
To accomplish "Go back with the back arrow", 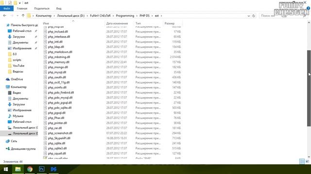I will (x=5, y=15).
